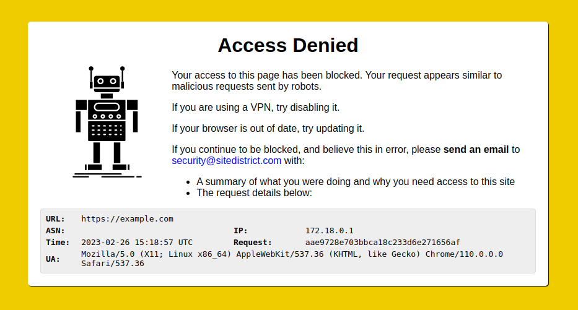Image resolution: width=578 pixels, height=310 pixels.
Task: Click the Access Denied heading
Action: click(x=288, y=45)
